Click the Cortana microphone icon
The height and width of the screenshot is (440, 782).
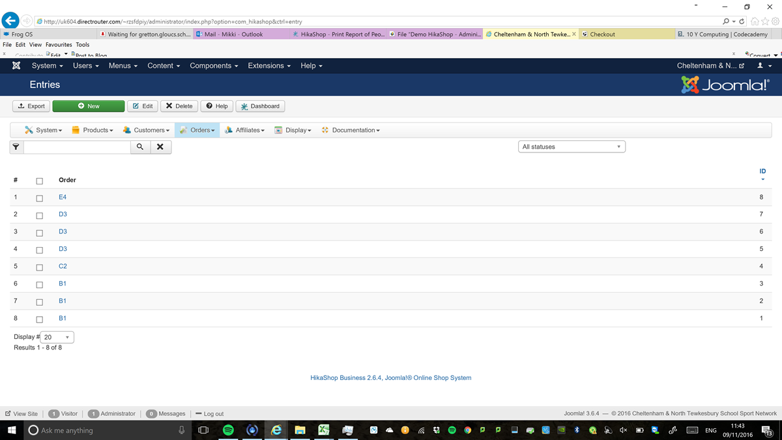pyautogui.click(x=182, y=430)
